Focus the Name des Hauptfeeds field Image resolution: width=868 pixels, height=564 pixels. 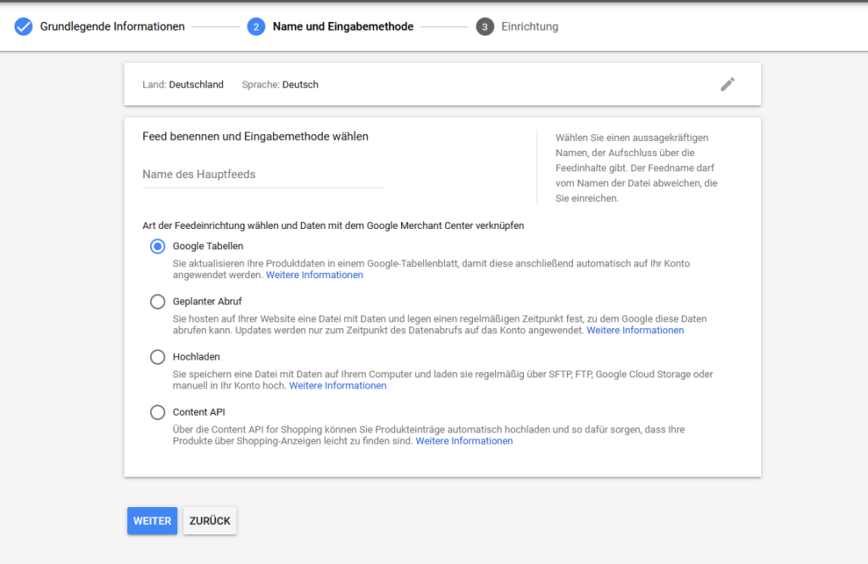263,175
